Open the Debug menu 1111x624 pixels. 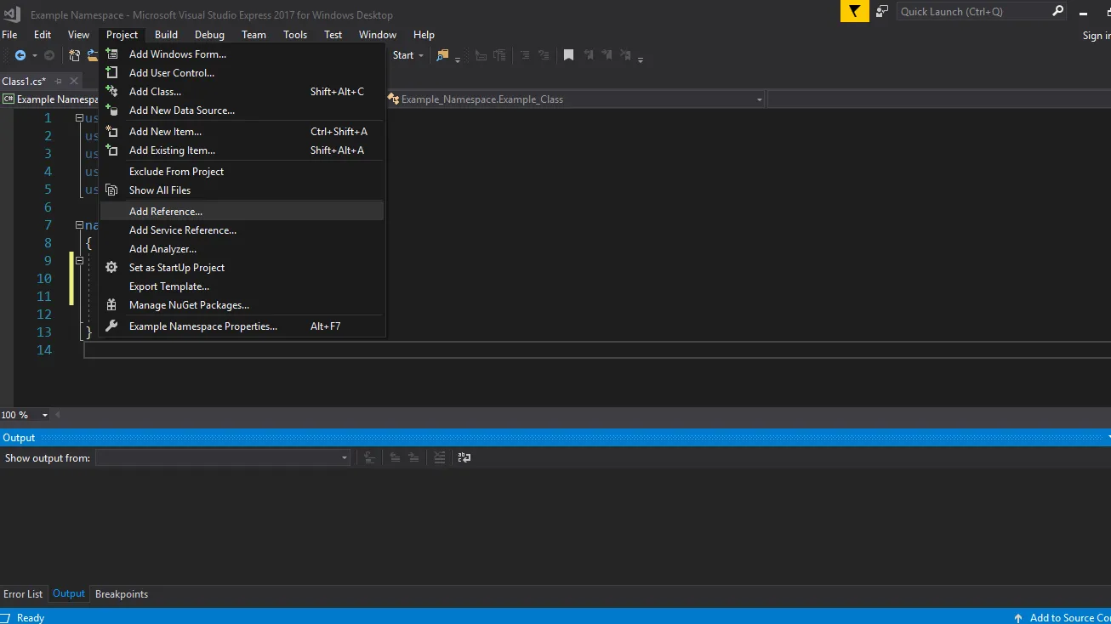[x=209, y=35]
